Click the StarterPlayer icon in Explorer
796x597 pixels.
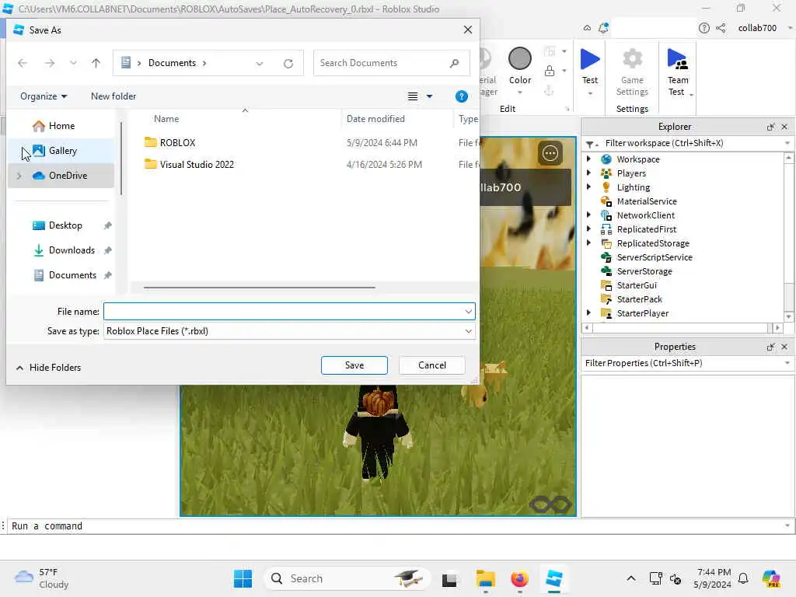(606, 313)
